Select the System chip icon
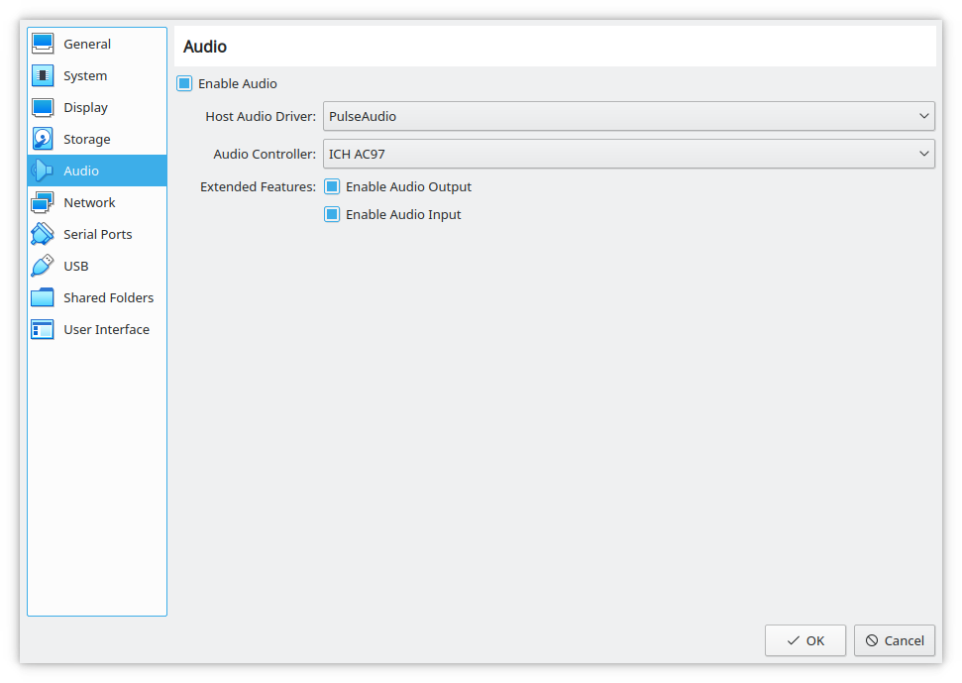This screenshot has width=962, height=683. (x=43, y=75)
